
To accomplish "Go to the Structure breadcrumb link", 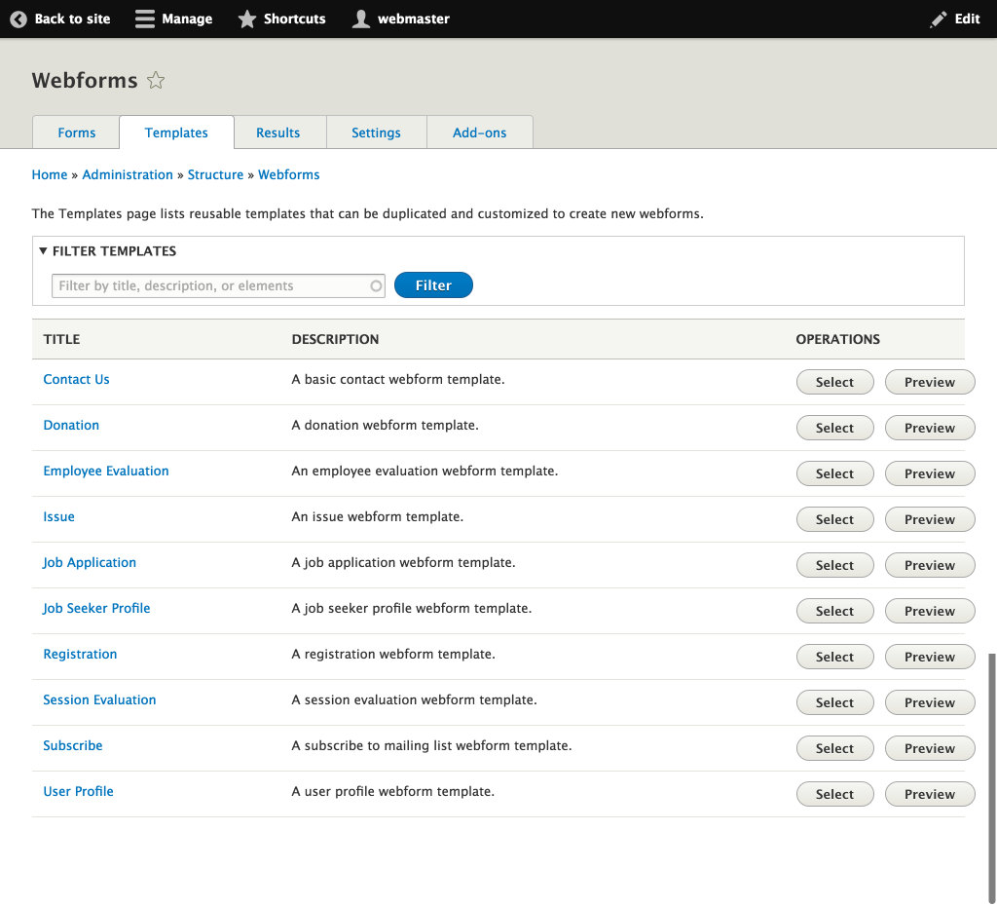I will point(215,175).
